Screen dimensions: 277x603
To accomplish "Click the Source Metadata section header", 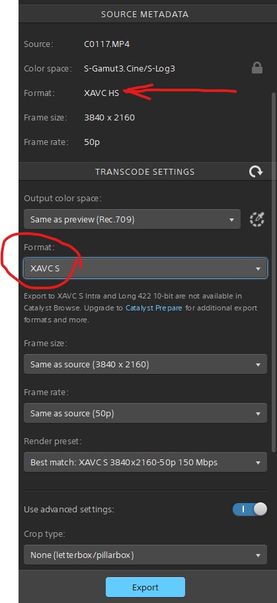I will pyautogui.click(x=145, y=15).
